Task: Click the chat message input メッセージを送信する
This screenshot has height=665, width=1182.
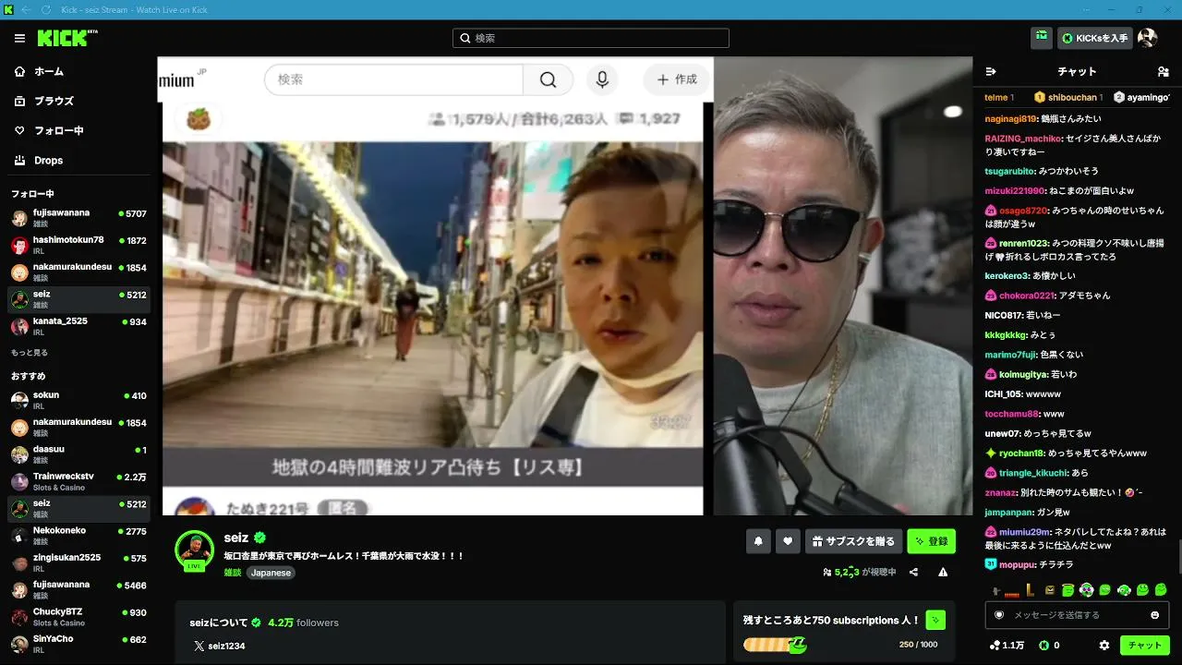Action: pos(1076,615)
